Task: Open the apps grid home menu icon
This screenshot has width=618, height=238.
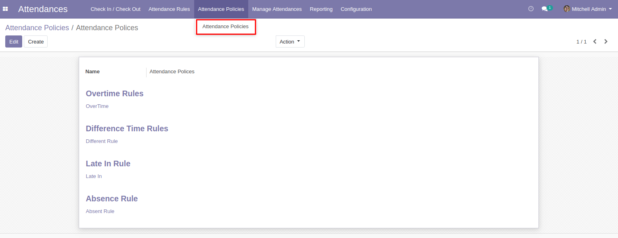Action: click(x=6, y=9)
